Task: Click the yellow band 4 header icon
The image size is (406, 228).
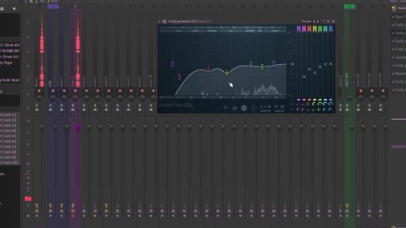Action: pos(315,28)
